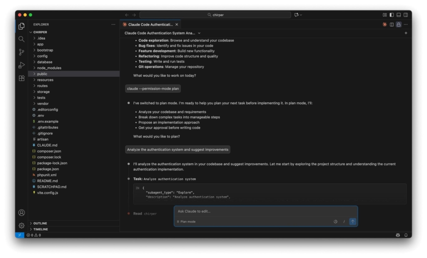Open the CLAUDE.md file
The image size is (427, 258).
coord(74,145)
